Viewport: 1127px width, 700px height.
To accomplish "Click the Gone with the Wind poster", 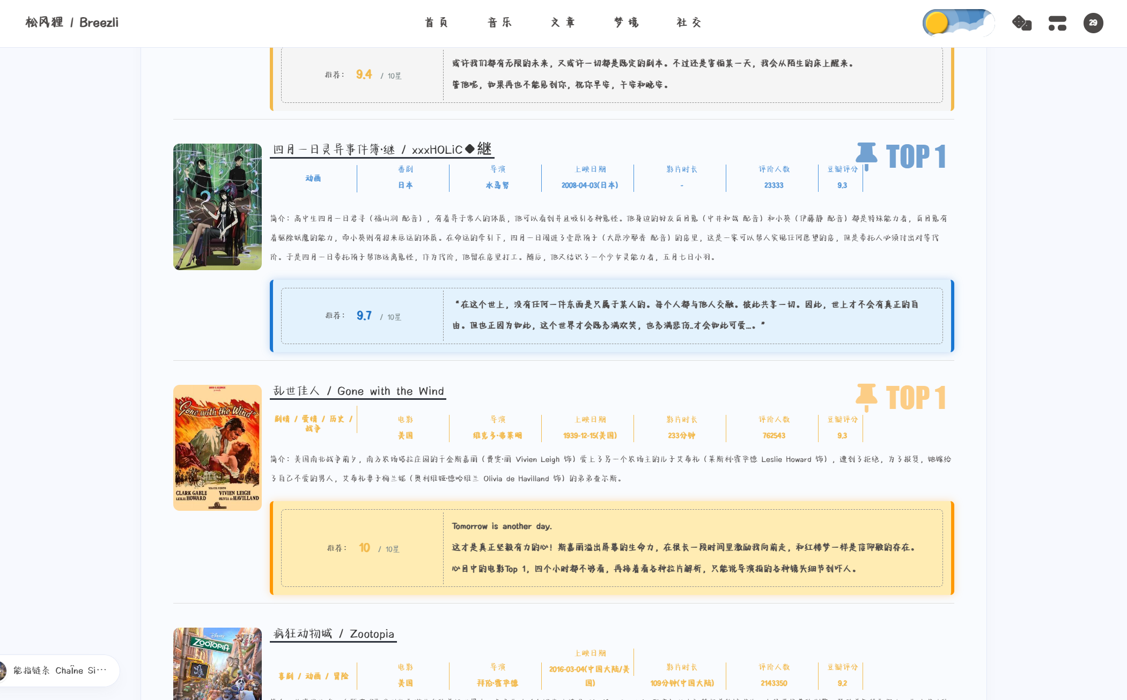I will 217,448.
